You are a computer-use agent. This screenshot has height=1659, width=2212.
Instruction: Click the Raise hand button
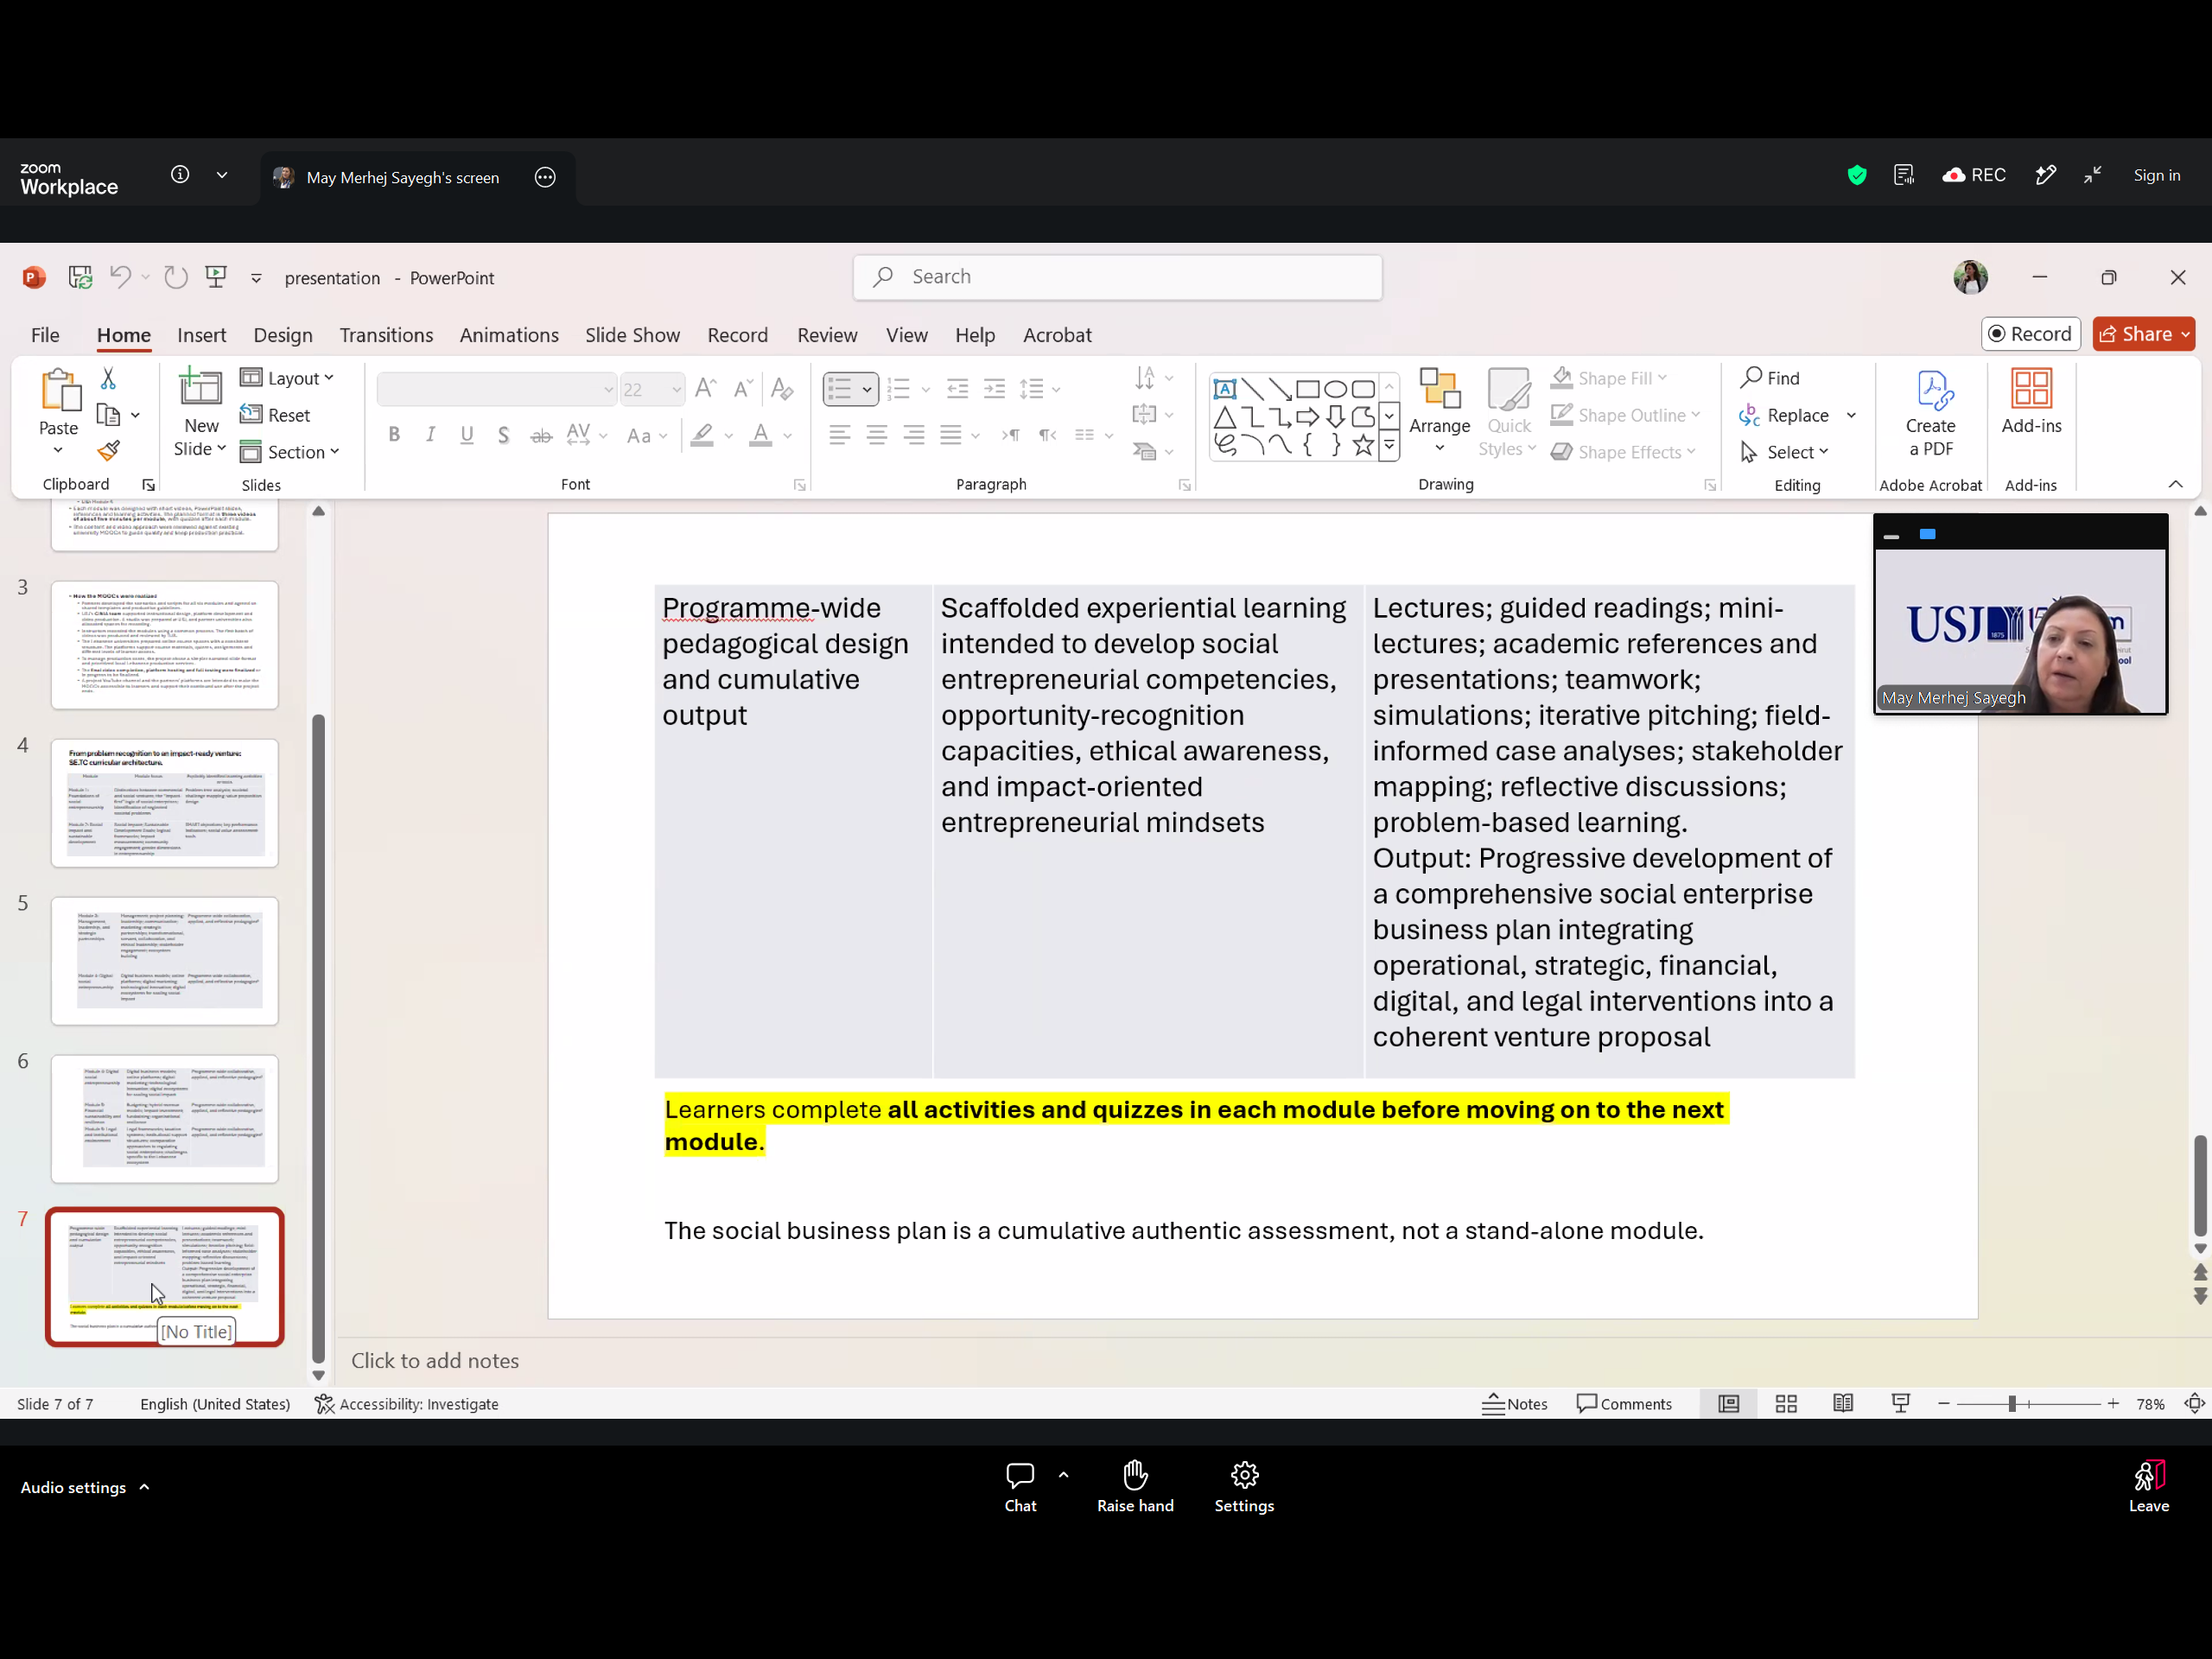[1135, 1486]
